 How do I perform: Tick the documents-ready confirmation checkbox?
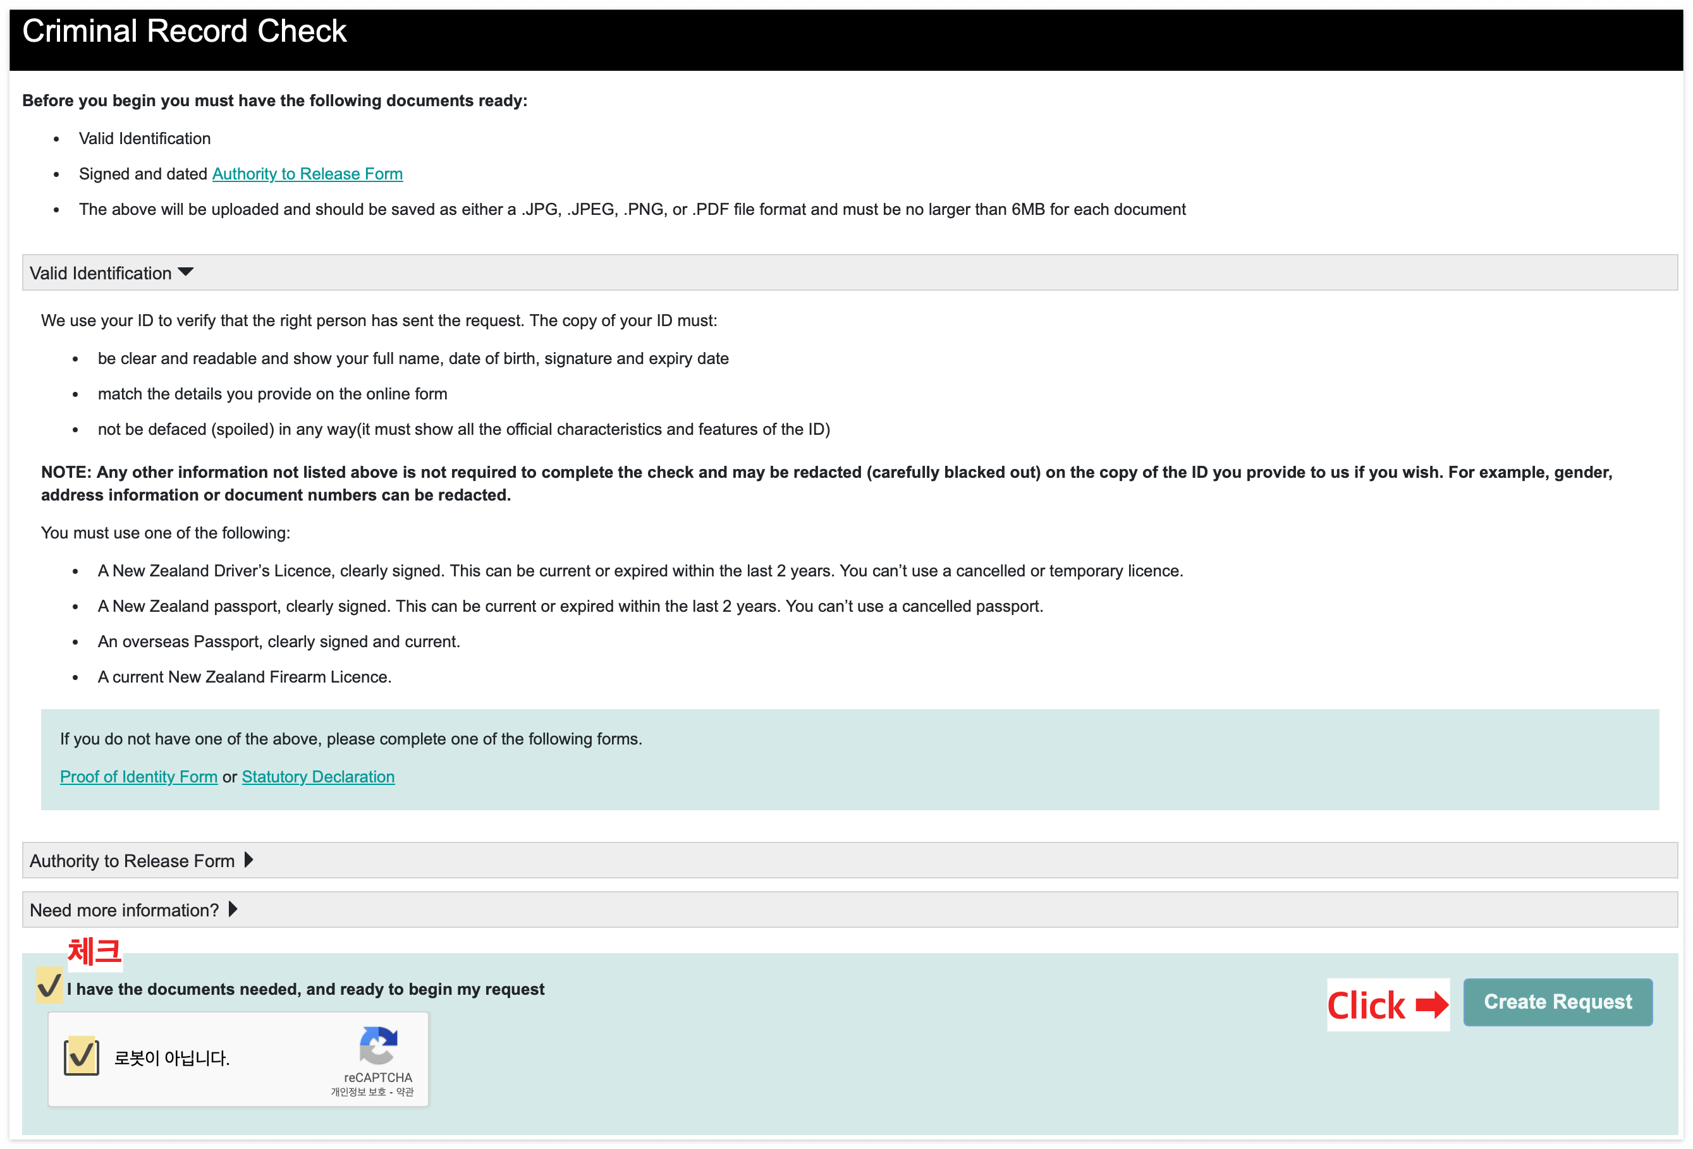click(x=49, y=987)
